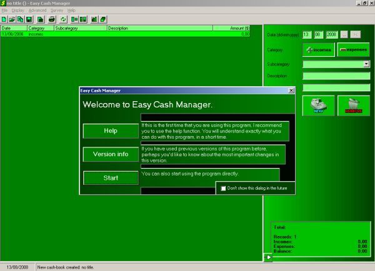
Task: Click the day field showing 13
Action: (x=307, y=34)
